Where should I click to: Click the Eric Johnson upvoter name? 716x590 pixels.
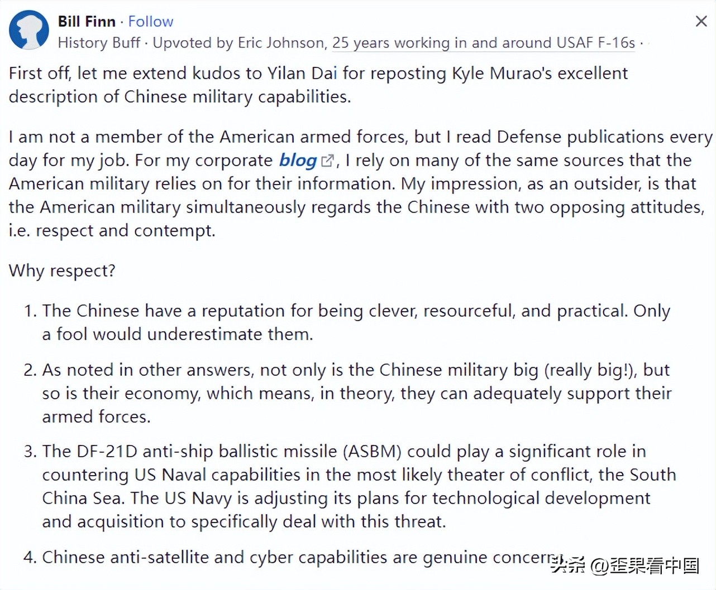[281, 43]
